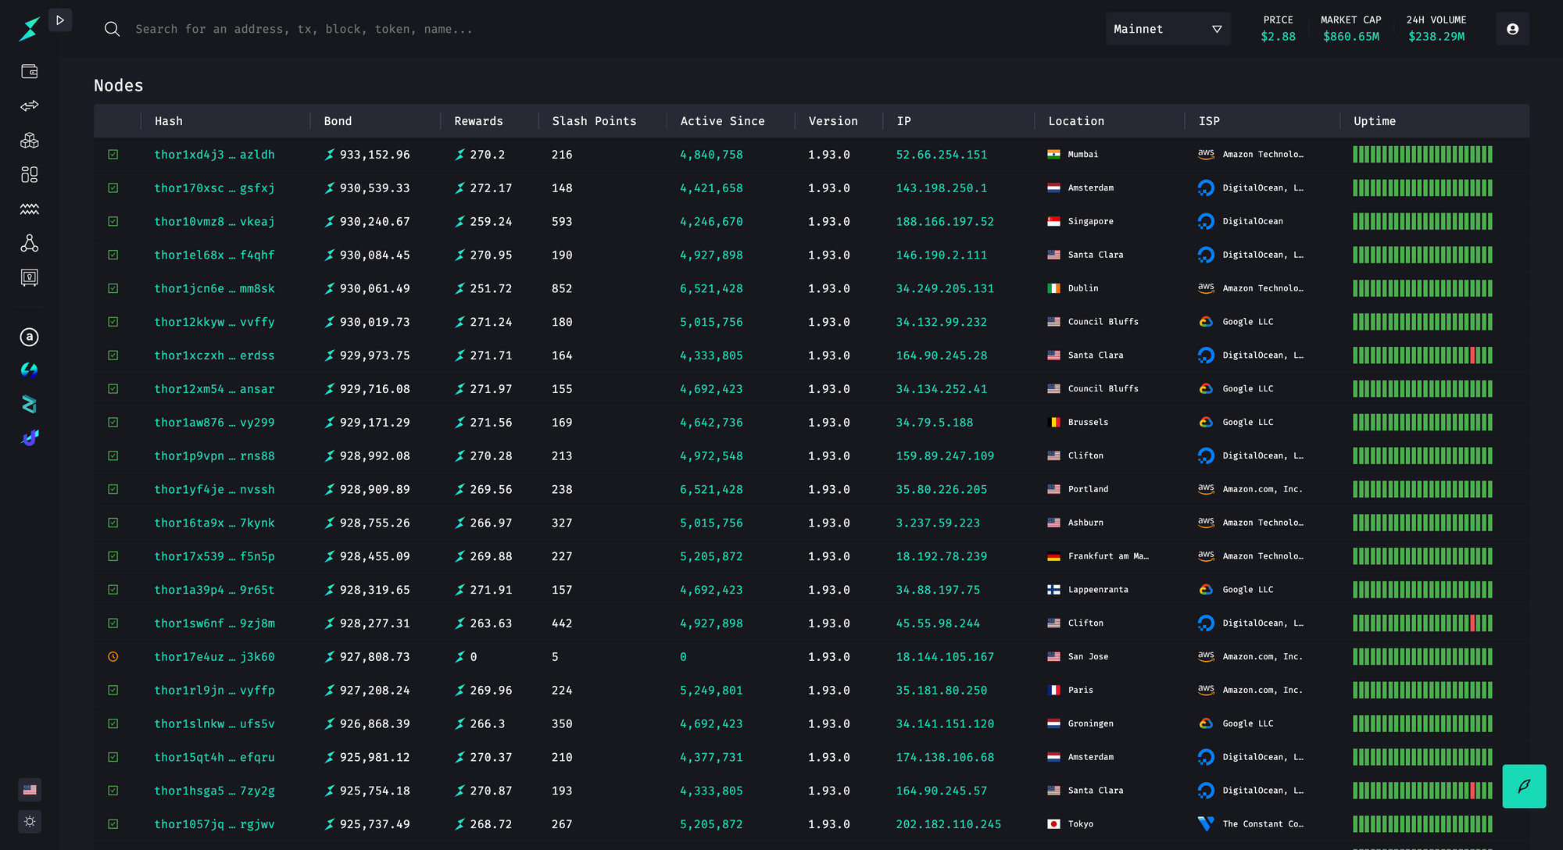The image size is (1563, 850).
Task: Click the status checkbox for thor10vmz8 … vkeaj
Action: click(x=113, y=222)
